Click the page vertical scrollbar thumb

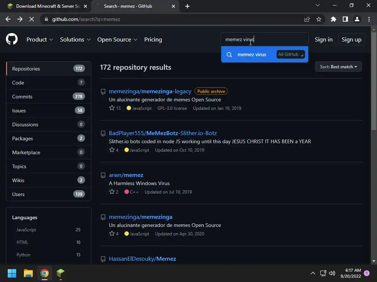(373, 82)
